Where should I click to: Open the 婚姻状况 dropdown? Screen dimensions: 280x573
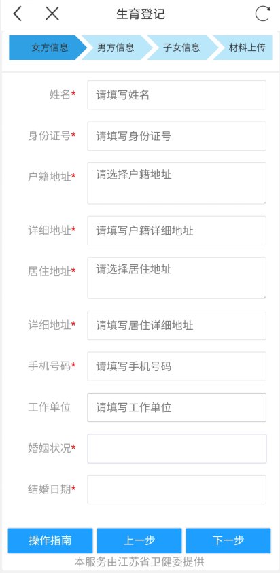pyautogui.click(x=177, y=449)
